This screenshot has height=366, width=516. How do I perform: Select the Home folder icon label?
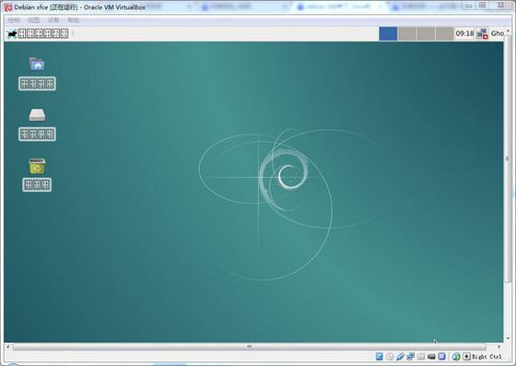(37, 84)
